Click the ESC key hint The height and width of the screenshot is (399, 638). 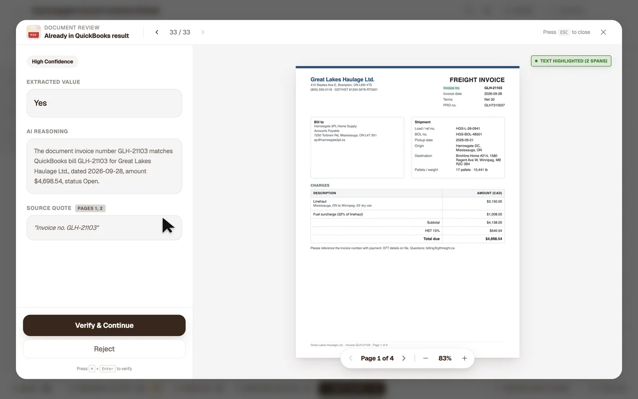coord(564,32)
